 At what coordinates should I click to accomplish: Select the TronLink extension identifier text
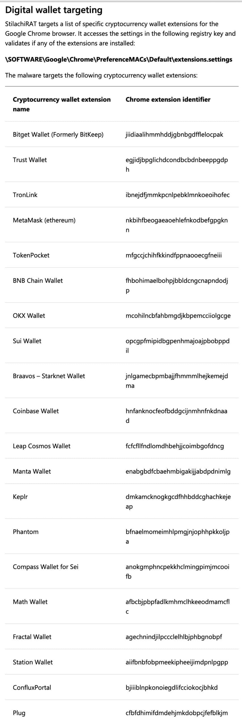[177, 195]
